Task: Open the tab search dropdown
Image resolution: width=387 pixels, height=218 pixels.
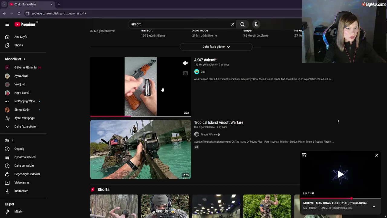Action: coord(4,4)
